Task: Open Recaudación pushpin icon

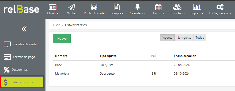Action: pyautogui.click(x=137, y=7)
